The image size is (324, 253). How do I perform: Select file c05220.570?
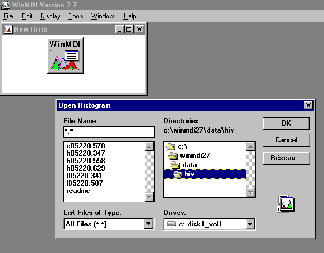(x=86, y=146)
